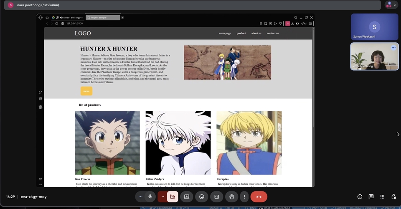
Task: Click the browser tab search magnifier
Action: click(296, 18)
